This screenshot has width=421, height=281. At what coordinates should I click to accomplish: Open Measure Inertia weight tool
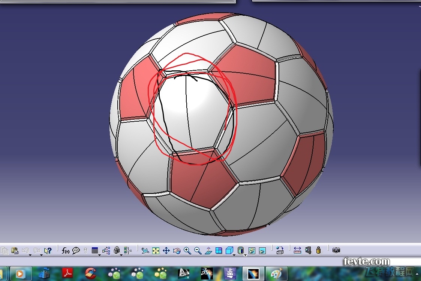click(318, 250)
